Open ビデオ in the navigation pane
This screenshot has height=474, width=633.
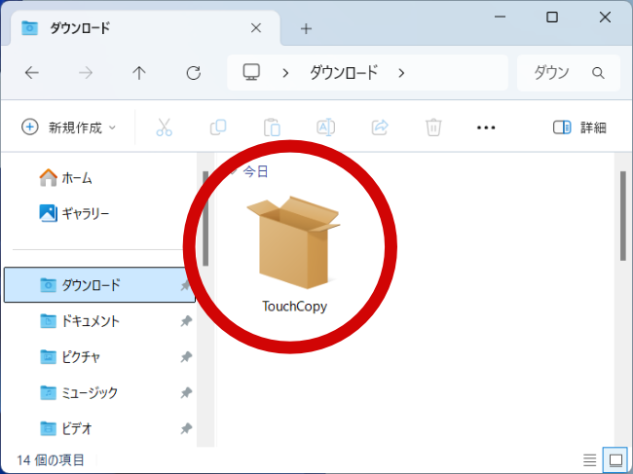click(66, 428)
